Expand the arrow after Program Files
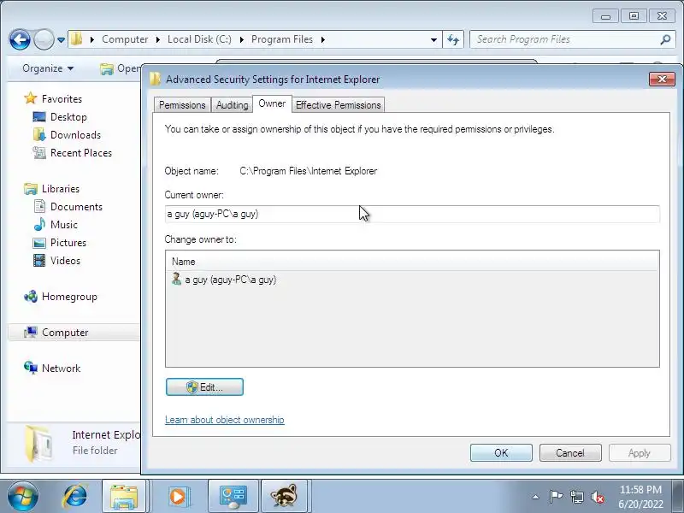The image size is (684, 513). pyautogui.click(x=323, y=39)
